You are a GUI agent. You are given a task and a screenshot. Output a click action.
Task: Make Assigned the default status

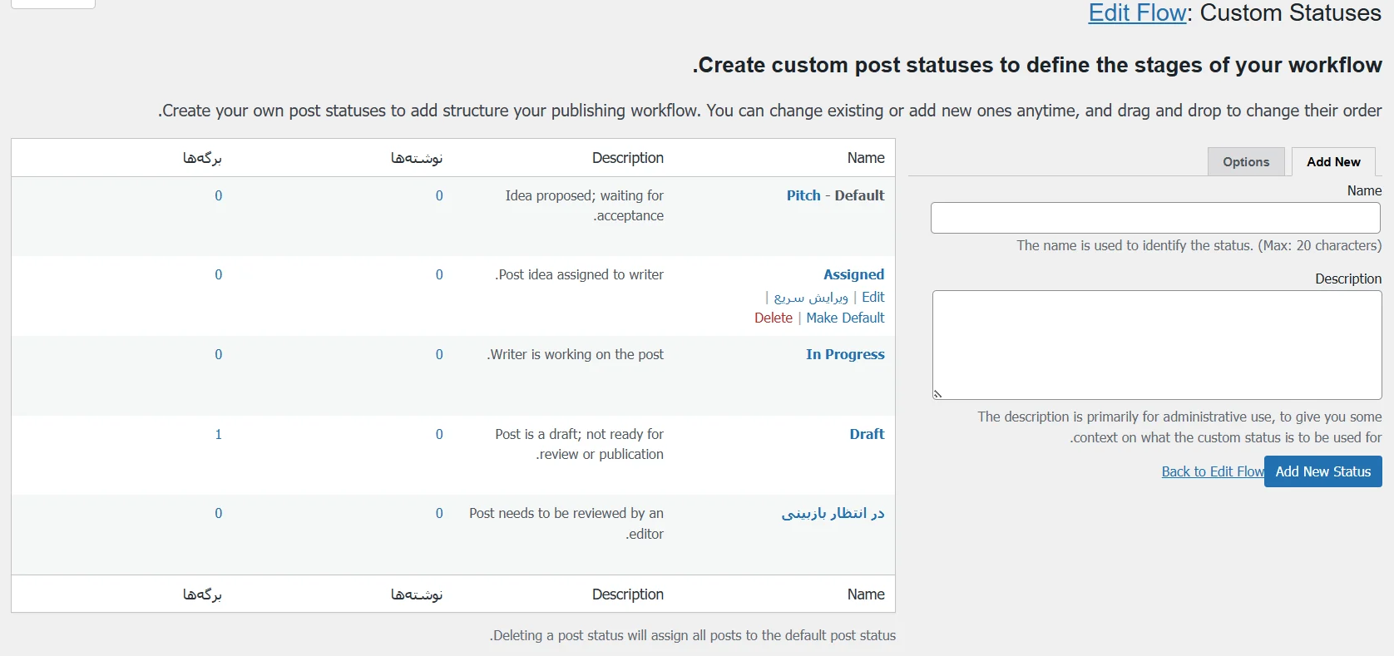click(845, 318)
